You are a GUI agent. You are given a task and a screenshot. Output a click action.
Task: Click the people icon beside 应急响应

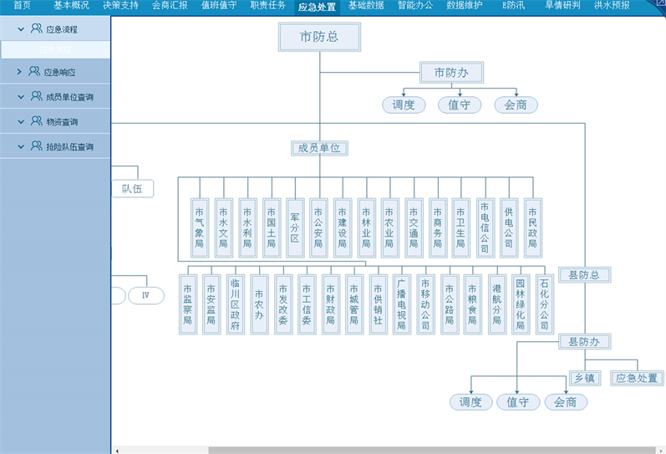(x=34, y=72)
